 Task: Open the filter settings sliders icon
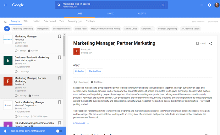click(x=5, y=22)
